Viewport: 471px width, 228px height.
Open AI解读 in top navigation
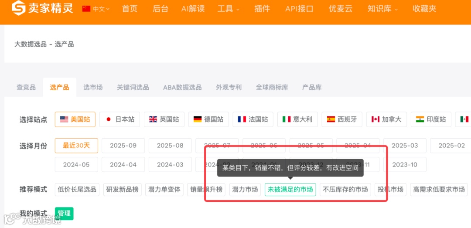193,9
